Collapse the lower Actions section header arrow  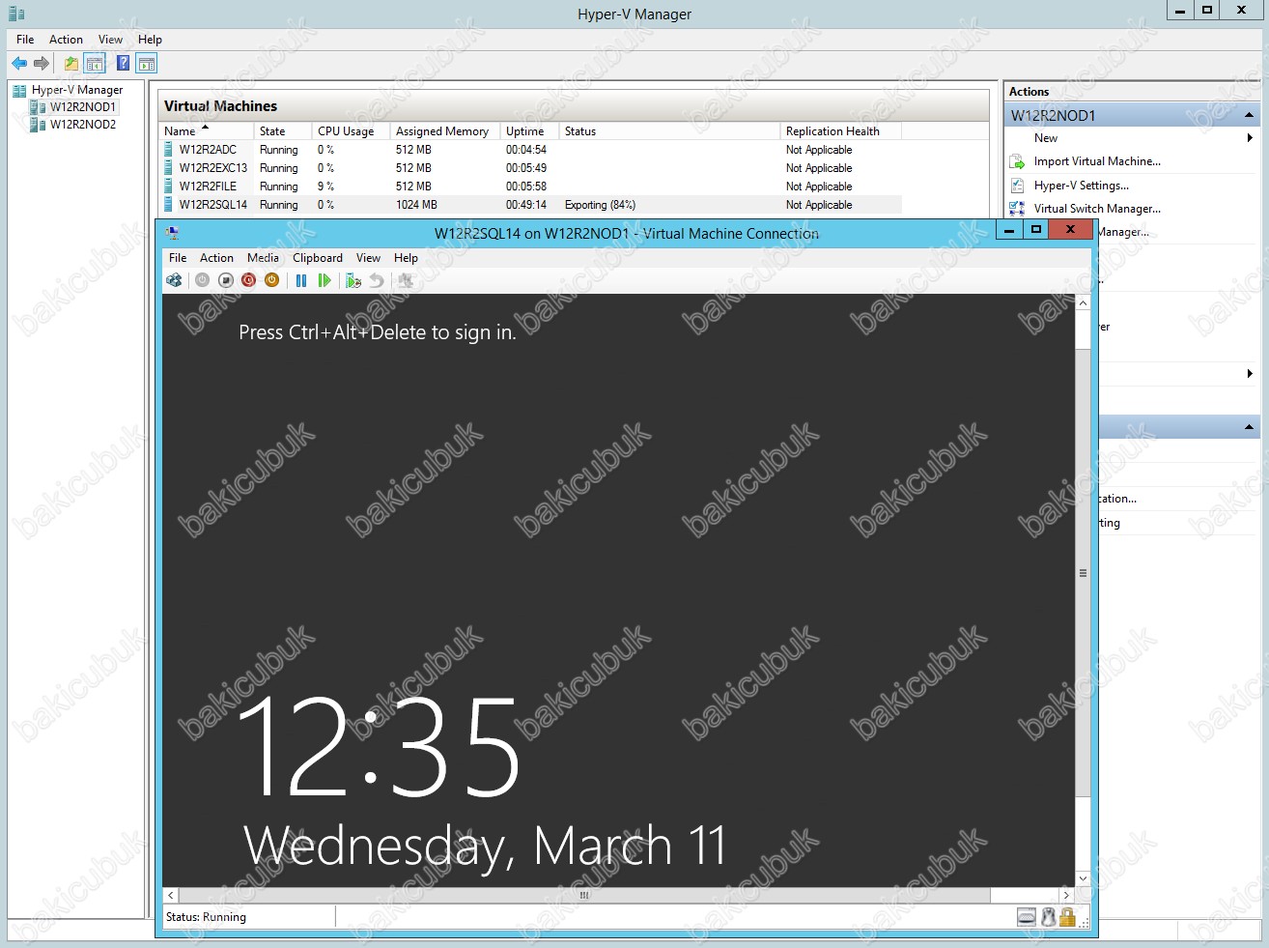1249,426
